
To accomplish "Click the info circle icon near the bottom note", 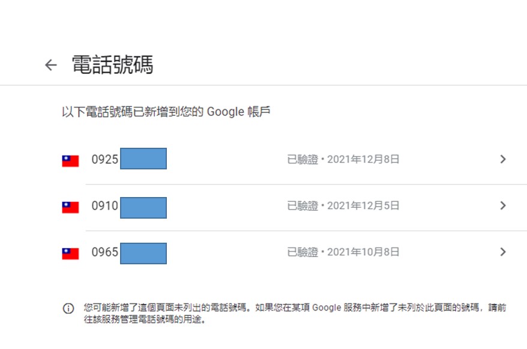I will [x=68, y=308].
